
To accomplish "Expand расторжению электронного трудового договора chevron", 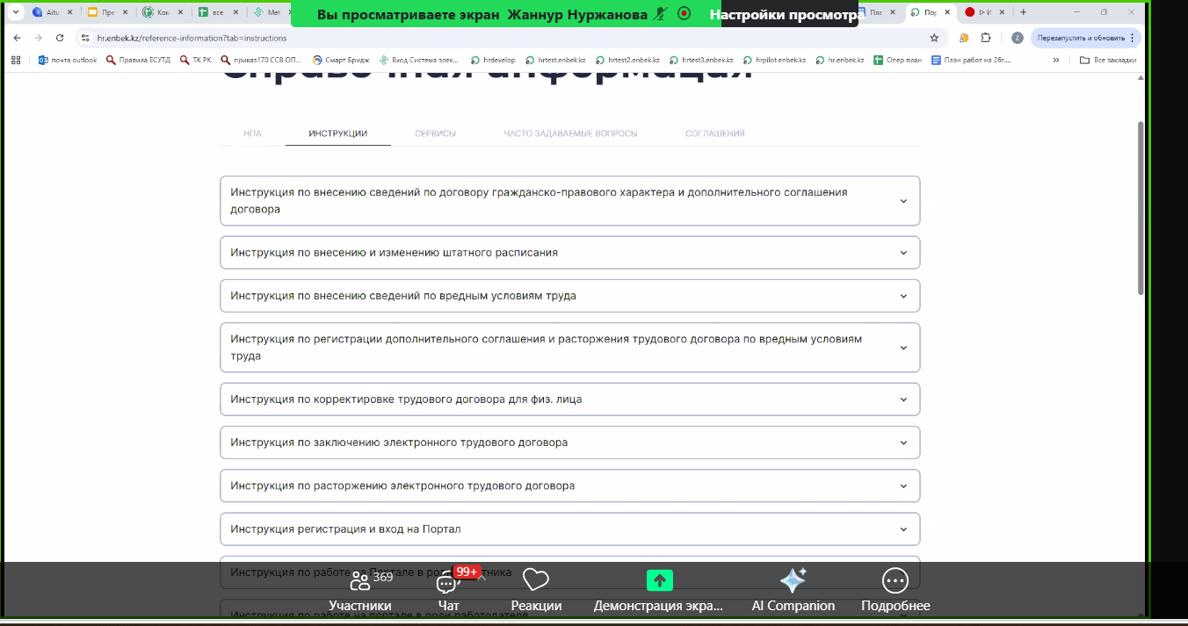I will [903, 486].
